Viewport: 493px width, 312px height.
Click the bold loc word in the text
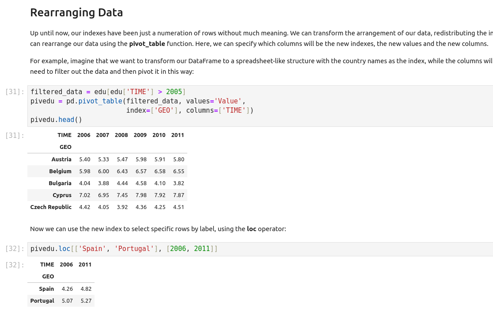click(x=251, y=229)
